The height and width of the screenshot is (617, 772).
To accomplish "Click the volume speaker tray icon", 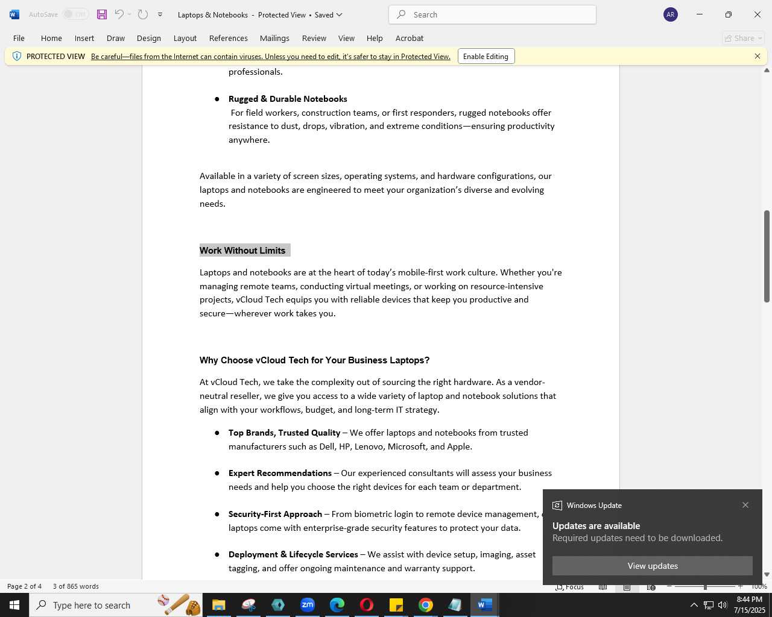I will 723,605.
